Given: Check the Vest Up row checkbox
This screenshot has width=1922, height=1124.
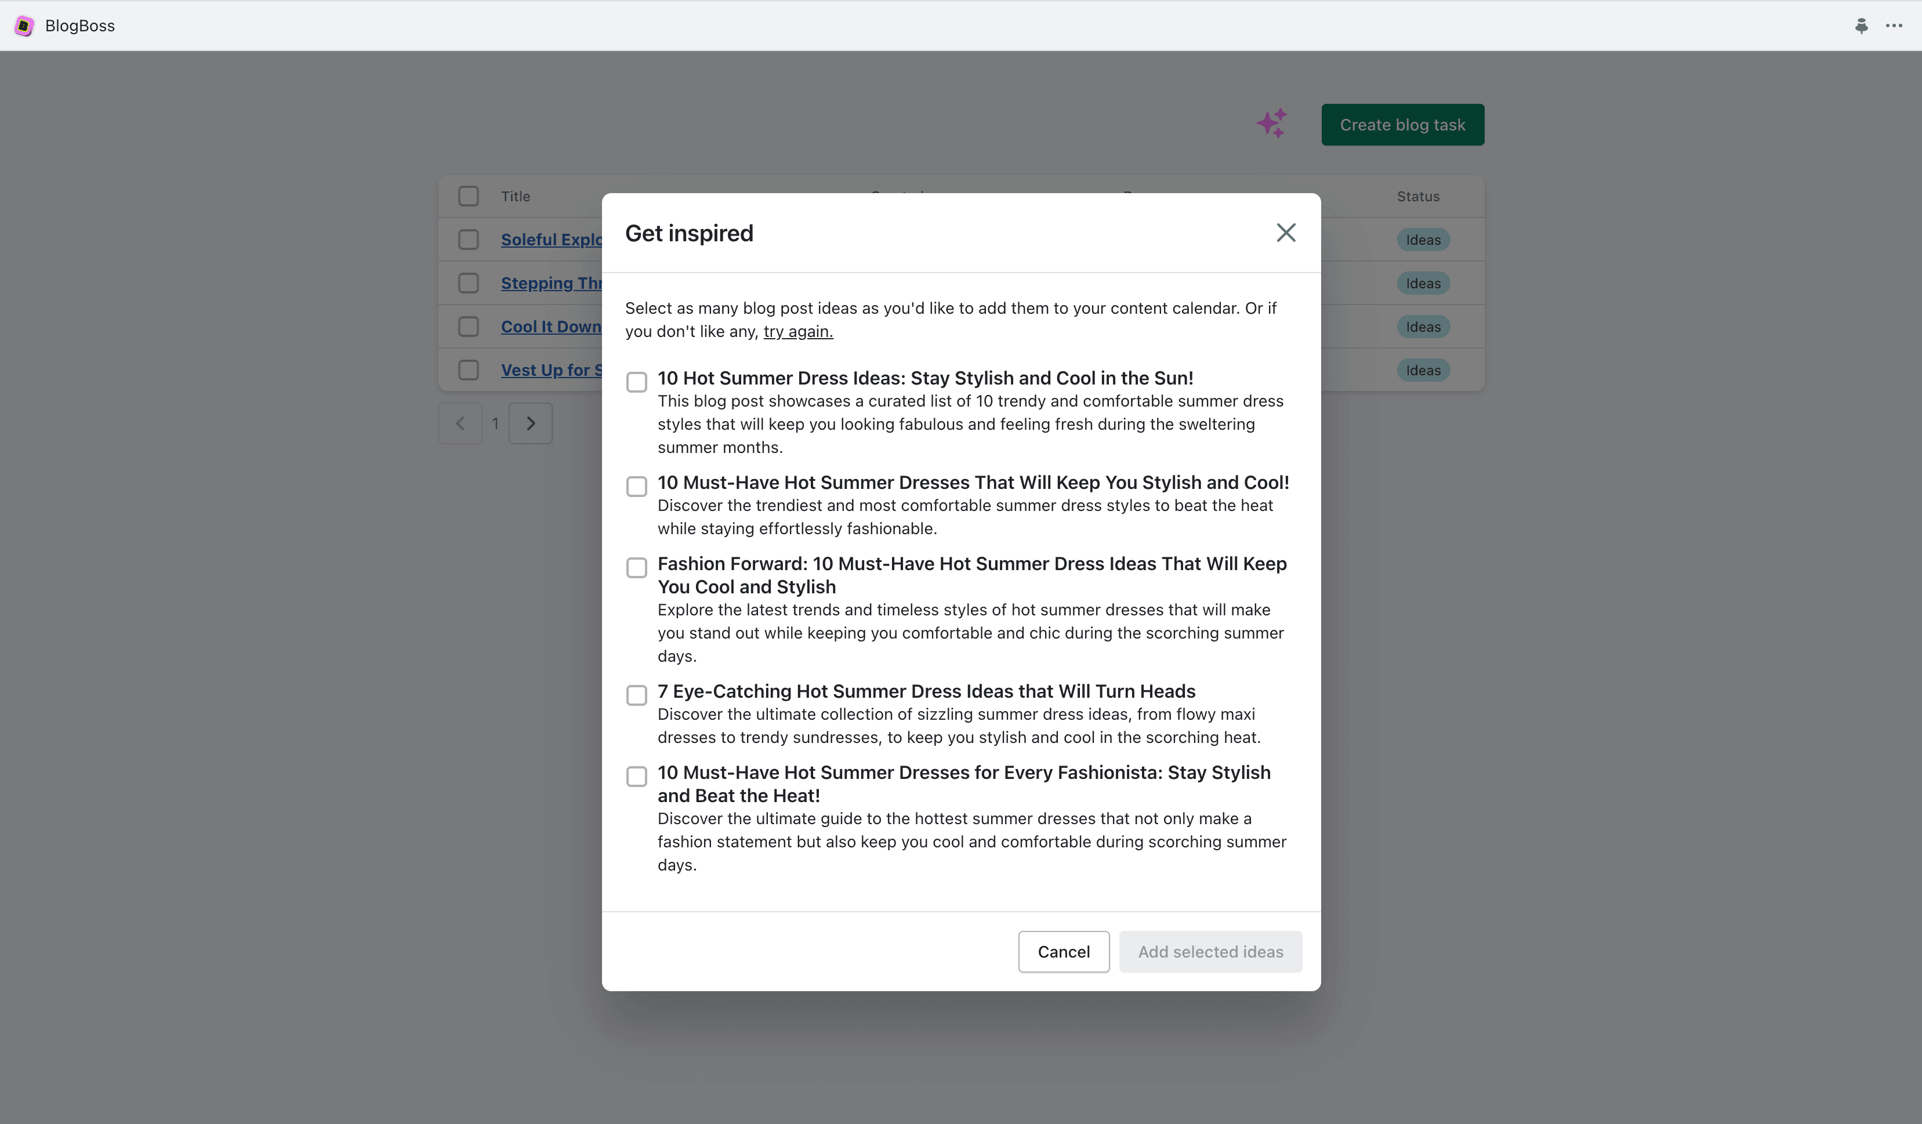Looking at the screenshot, I should tap(468, 370).
